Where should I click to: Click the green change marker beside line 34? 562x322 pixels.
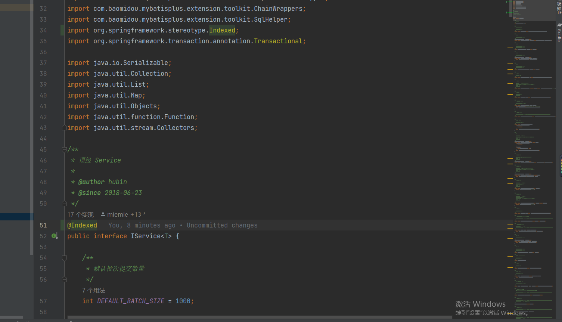62,30
